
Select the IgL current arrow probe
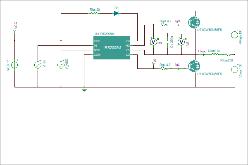tap(178, 69)
